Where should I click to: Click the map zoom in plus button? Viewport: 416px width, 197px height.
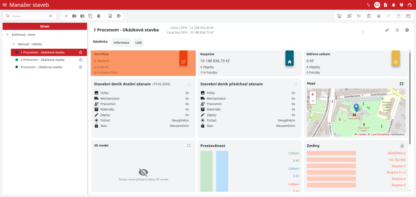[x=312, y=94]
